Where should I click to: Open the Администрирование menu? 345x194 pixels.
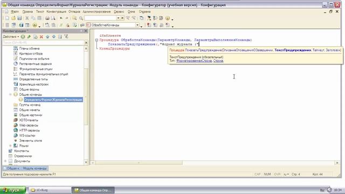click(96, 12)
